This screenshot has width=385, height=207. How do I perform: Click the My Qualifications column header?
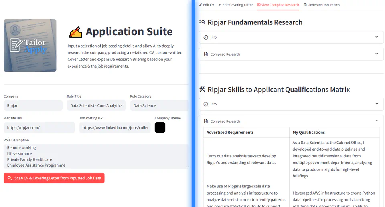(334, 132)
